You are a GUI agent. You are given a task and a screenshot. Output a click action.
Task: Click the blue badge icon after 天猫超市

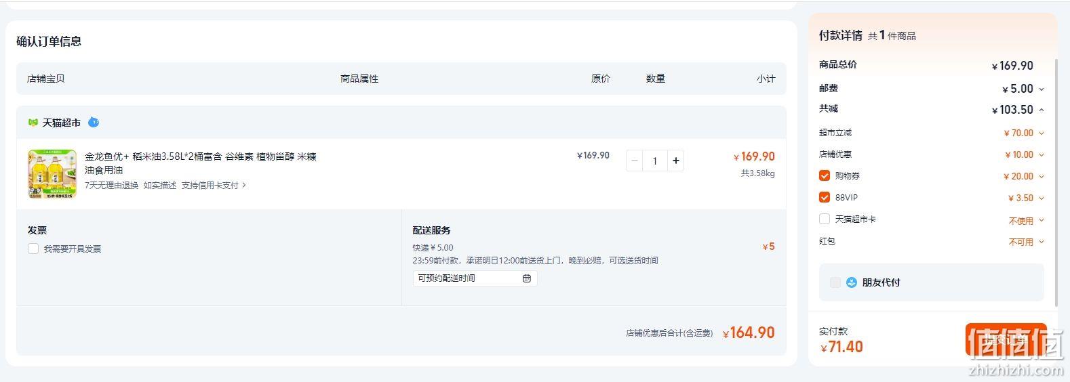pyautogui.click(x=94, y=122)
